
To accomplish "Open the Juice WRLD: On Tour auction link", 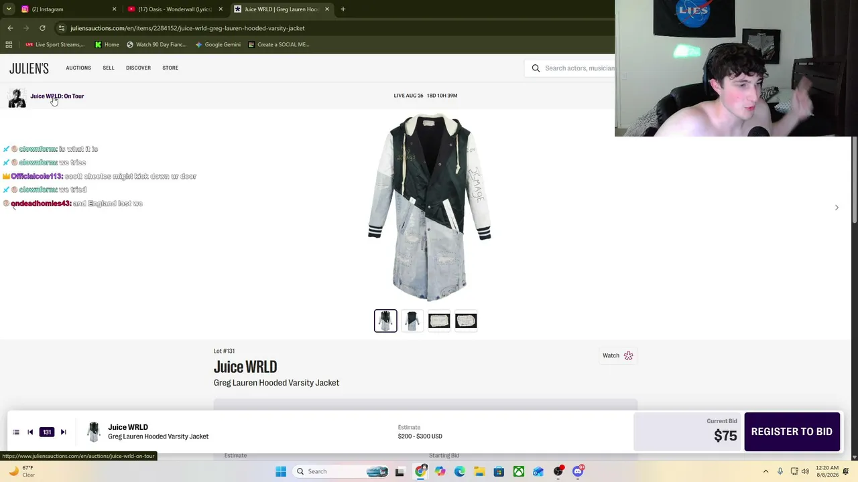I will pyautogui.click(x=57, y=96).
